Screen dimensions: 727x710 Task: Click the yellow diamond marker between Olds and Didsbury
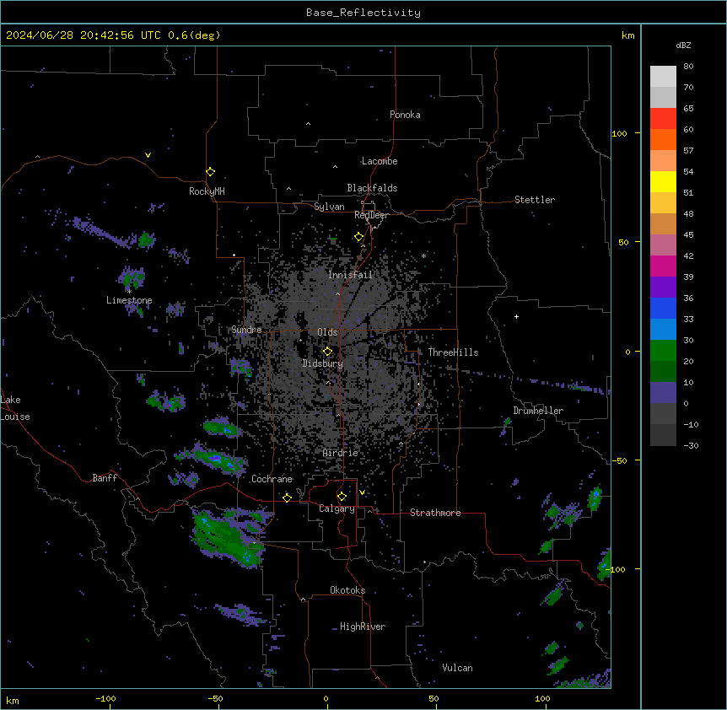[327, 352]
